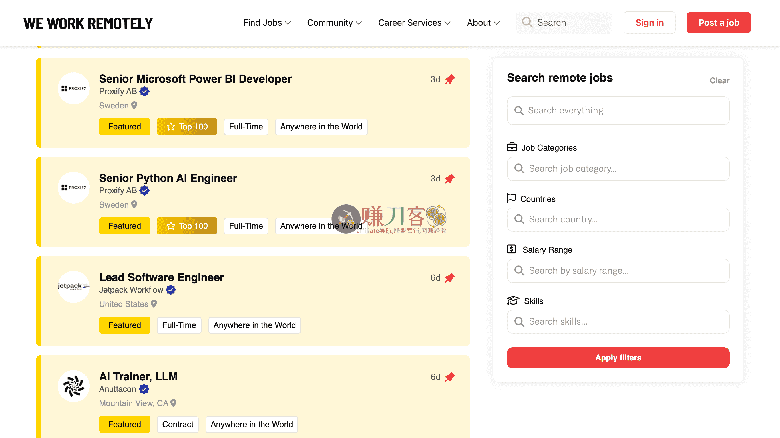This screenshot has height=438, width=780.
Task: Expand the Find Jobs menu
Action: 267,23
